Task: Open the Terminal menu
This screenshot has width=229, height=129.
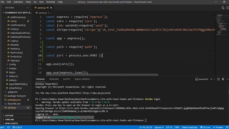Action: (x=50, y=2)
